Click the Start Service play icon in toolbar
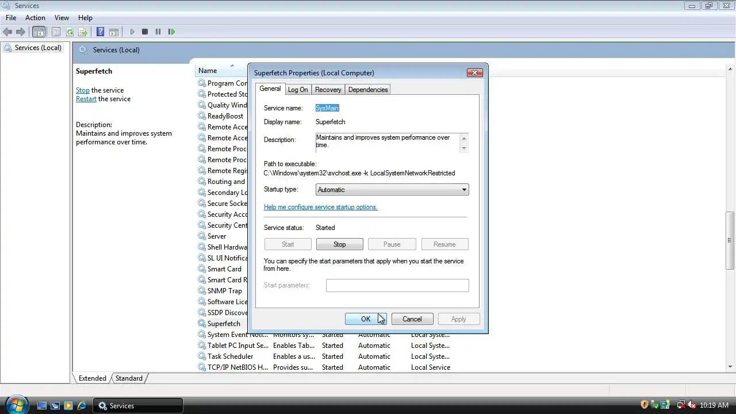This screenshot has height=414, width=736. [132, 32]
